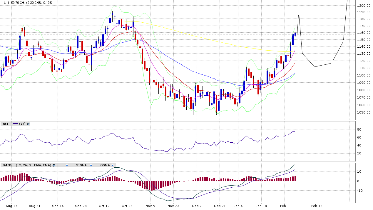Click the MACD -10 axis label
Viewport: 373px width, 210px height.
[x=359, y=191]
